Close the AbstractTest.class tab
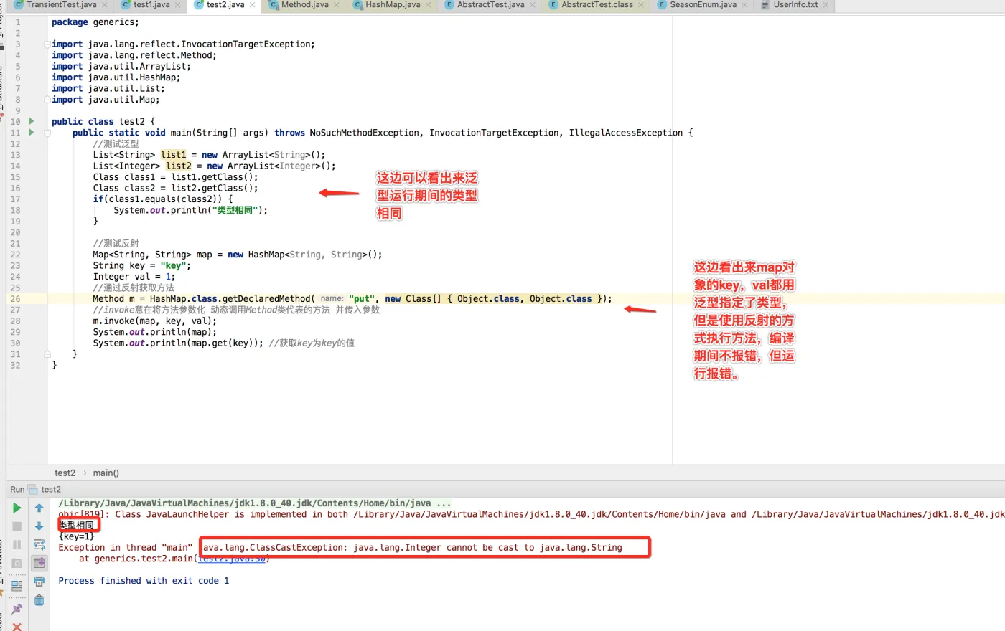 pos(642,5)
